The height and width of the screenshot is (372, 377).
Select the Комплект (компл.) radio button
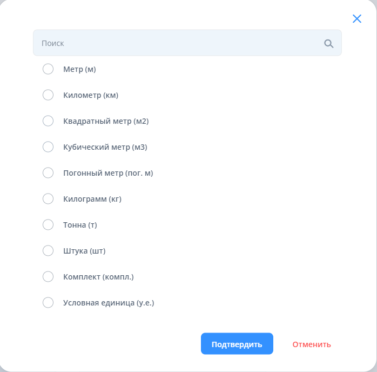point(48,277)
